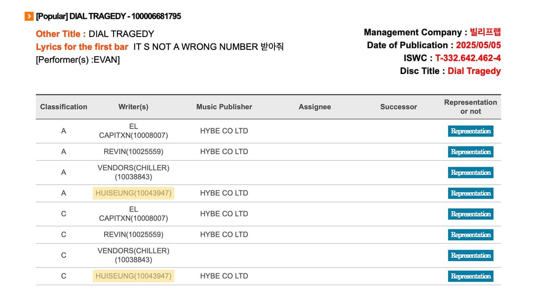The image size is (533, 302).
Task: Click HYBE CO LTD in classification C HUISEUNG row
Action: click(224, 276)
